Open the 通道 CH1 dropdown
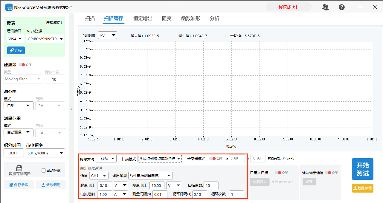 coord(99,176)
